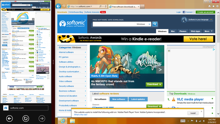This screenshot has height=124, width=220.
Task: Click the AdChoices icon on advertisement
Action: (214, 50)
